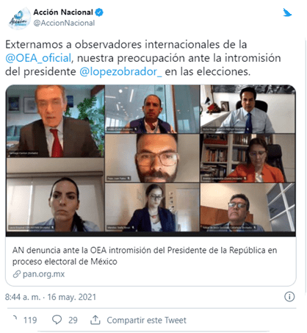Click the AN denuncia ante la OEA headline
Viewport: 307px width, 333px height.
tap(145, 256)
